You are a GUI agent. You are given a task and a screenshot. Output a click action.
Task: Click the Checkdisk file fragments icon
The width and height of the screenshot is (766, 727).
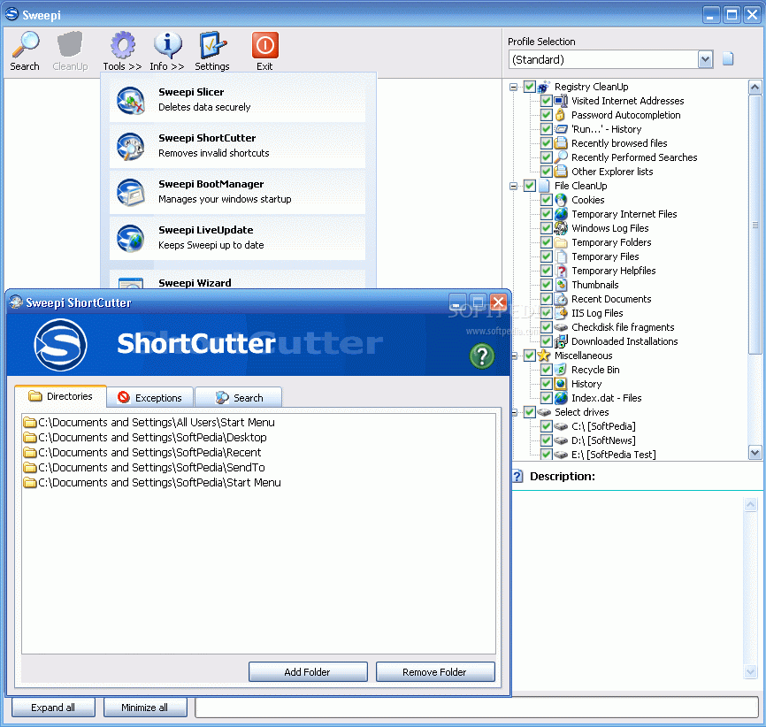(x=562, y=328)
